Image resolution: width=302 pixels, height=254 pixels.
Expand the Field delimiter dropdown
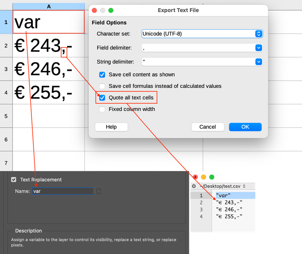click(x=259, y=48)
